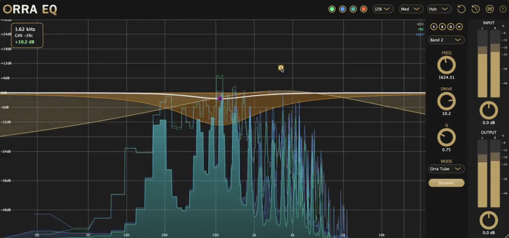The width and height of the screenshot is (509, 238).
Task: Click the 200 frequency axis label
Action: [x=164, y=235]
